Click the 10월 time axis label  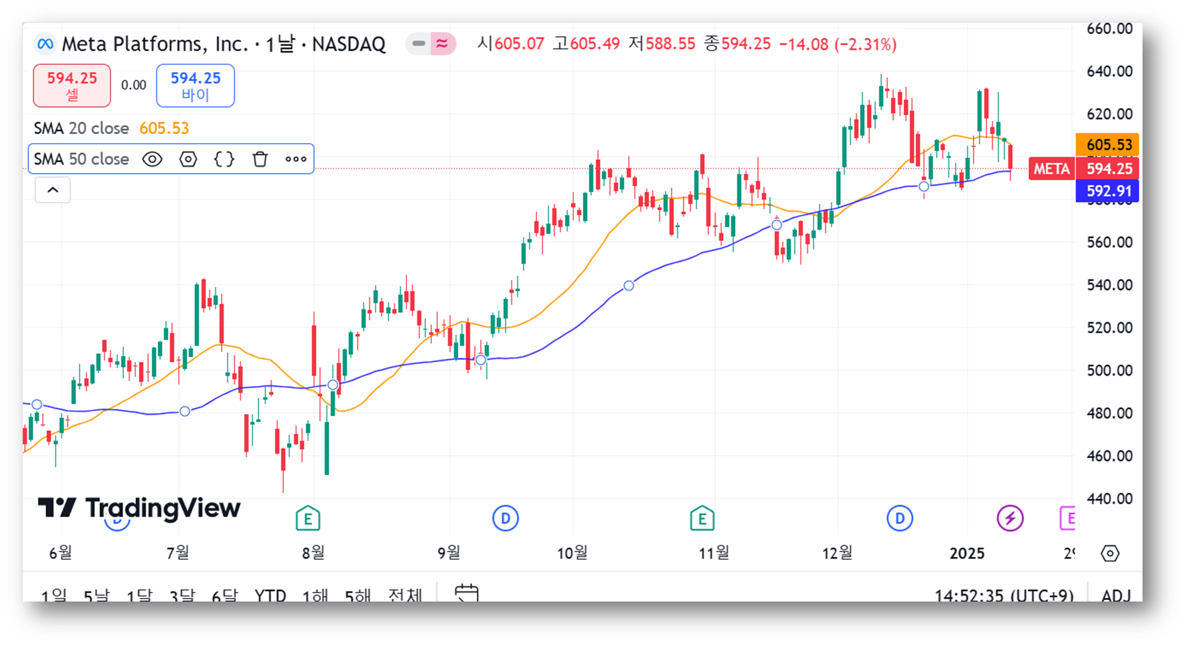572,553
